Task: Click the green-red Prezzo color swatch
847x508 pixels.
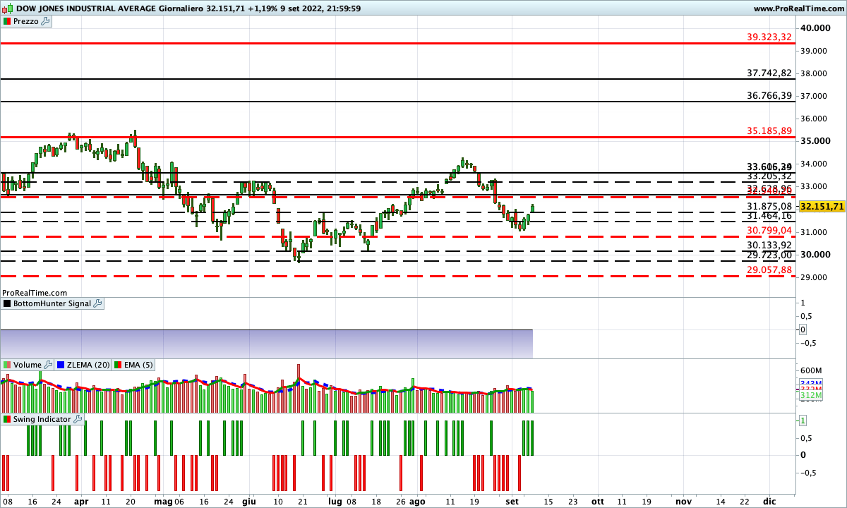Action: point(7,21)
